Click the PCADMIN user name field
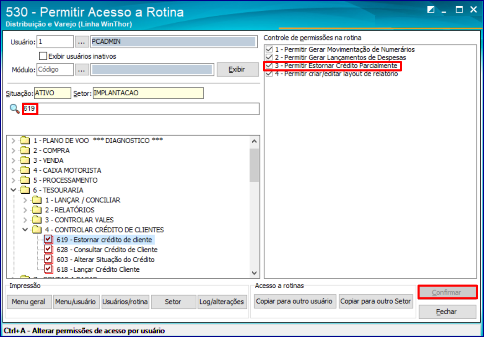Viewport: 484px width, 337px height. [174, 42]
